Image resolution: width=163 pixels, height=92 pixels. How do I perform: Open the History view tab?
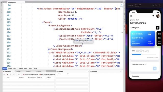point(31,68)
